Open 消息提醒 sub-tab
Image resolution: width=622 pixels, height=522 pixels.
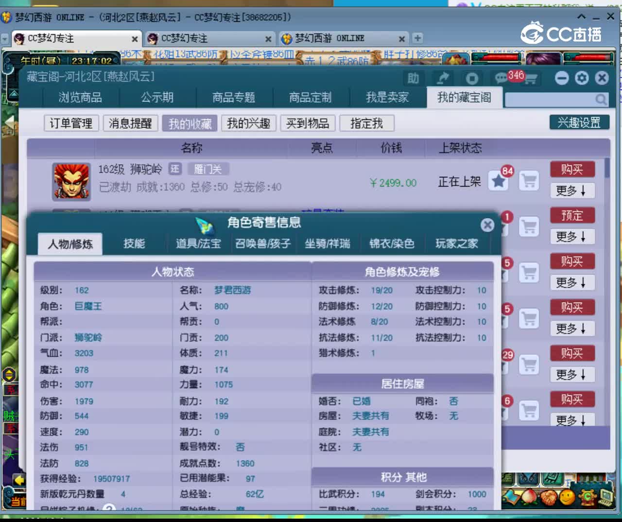(130, 123)
